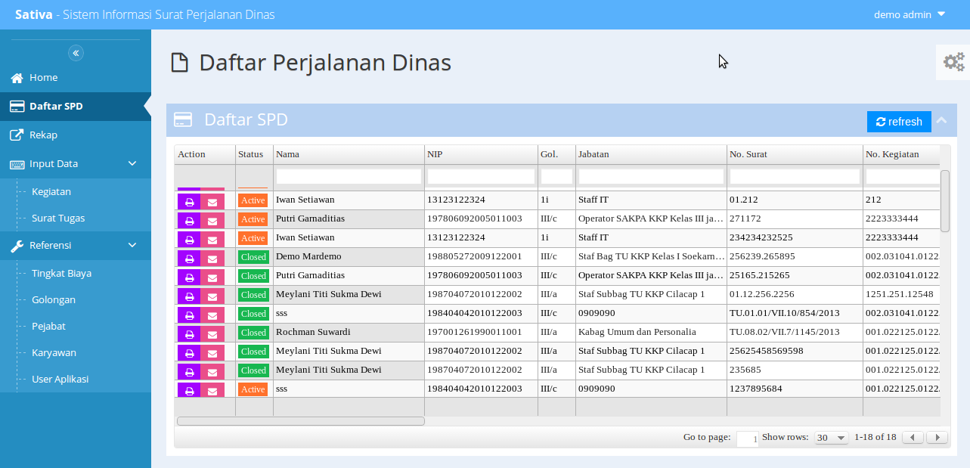The height and width of the screenshot is (468, 970).
Task: Collapse the Referensi menu chevron
Action: point(132,246)
